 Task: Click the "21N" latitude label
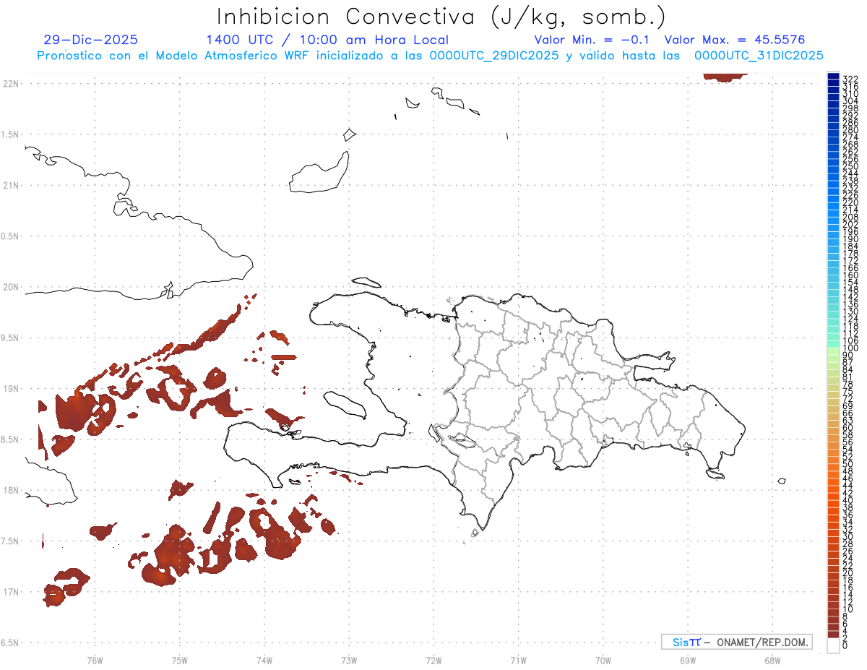click(11, 185)
